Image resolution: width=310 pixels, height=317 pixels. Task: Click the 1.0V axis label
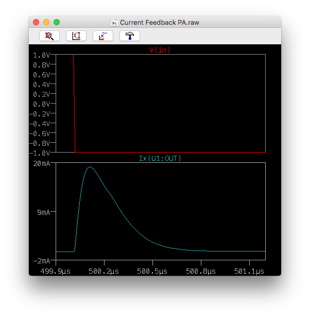click(x=41, y=55)
